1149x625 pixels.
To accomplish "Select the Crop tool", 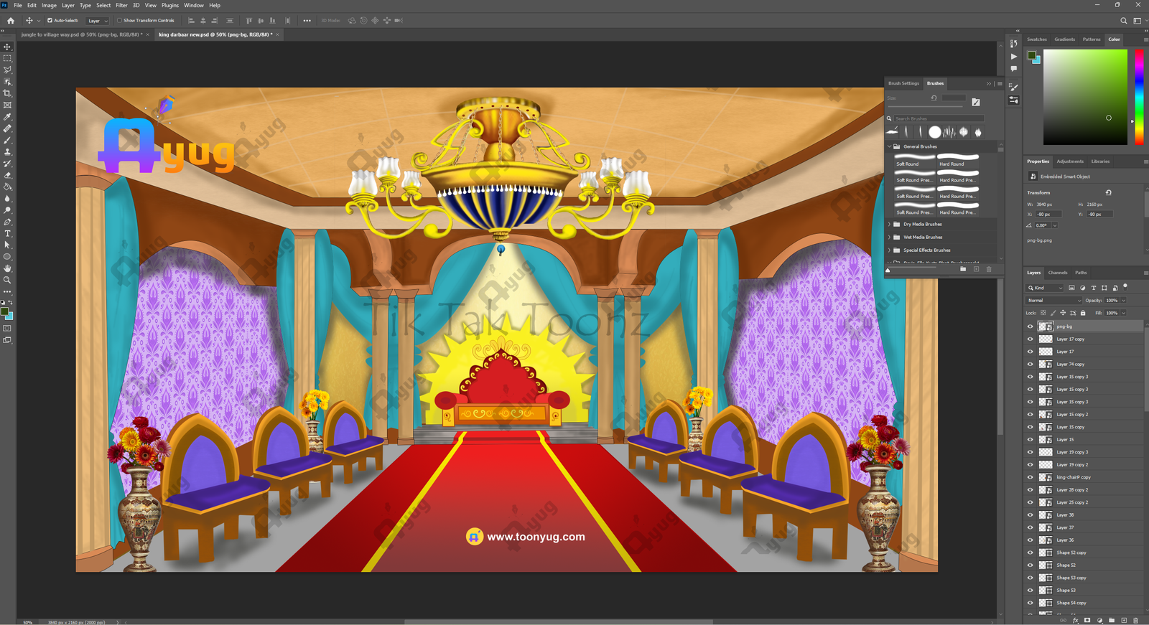I will pos(8,93).
